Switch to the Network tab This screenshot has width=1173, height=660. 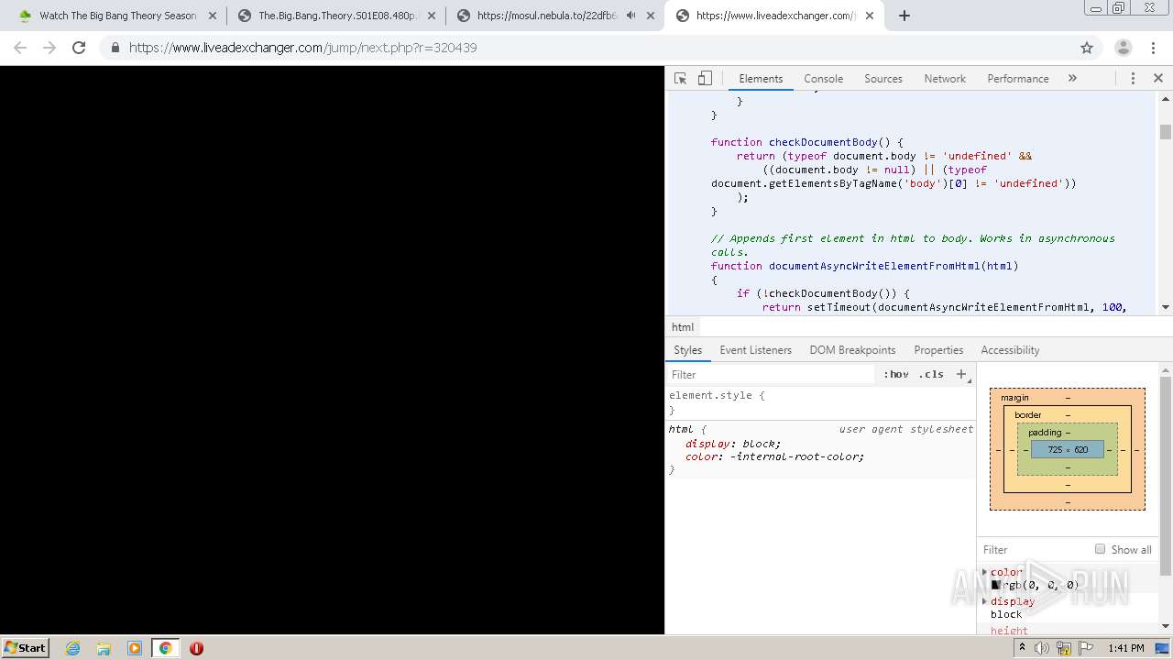click(945, 79)
